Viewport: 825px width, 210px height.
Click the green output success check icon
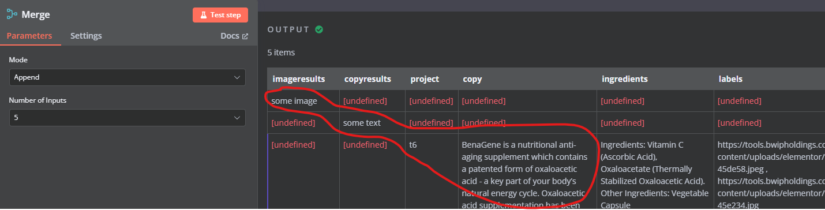click(319, 29)
